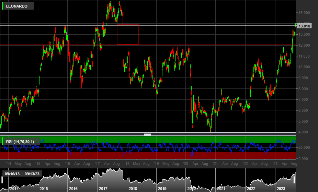The image size is (318, 192).
Task: Select the white horizontal current price line
Action: pos(206,26)
